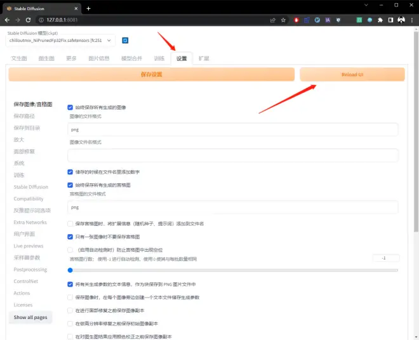419x340 pixels.
Task: Switch to the 扩展 tab
Action: pyautogui.click(x=204, y=58)
